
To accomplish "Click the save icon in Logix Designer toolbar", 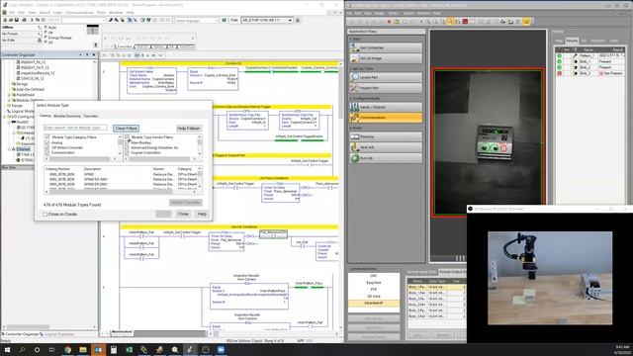I will pos(17,20).
